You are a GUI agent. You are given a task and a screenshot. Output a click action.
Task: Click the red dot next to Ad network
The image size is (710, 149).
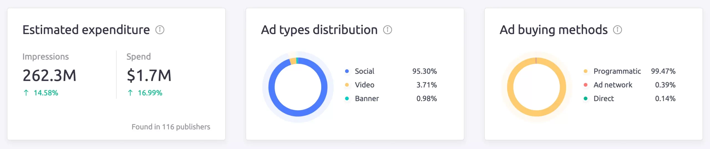coord(585,85)
